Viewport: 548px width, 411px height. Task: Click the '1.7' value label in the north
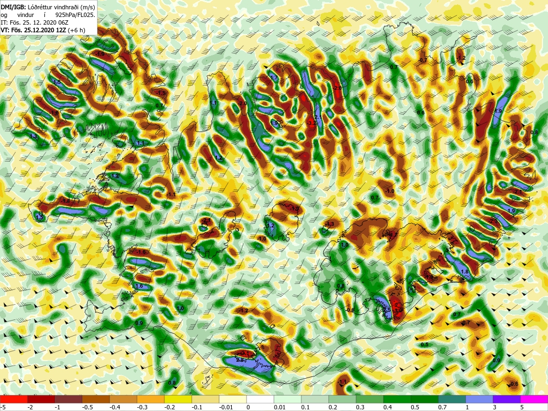pyautogui.click(x=274, y=78)
